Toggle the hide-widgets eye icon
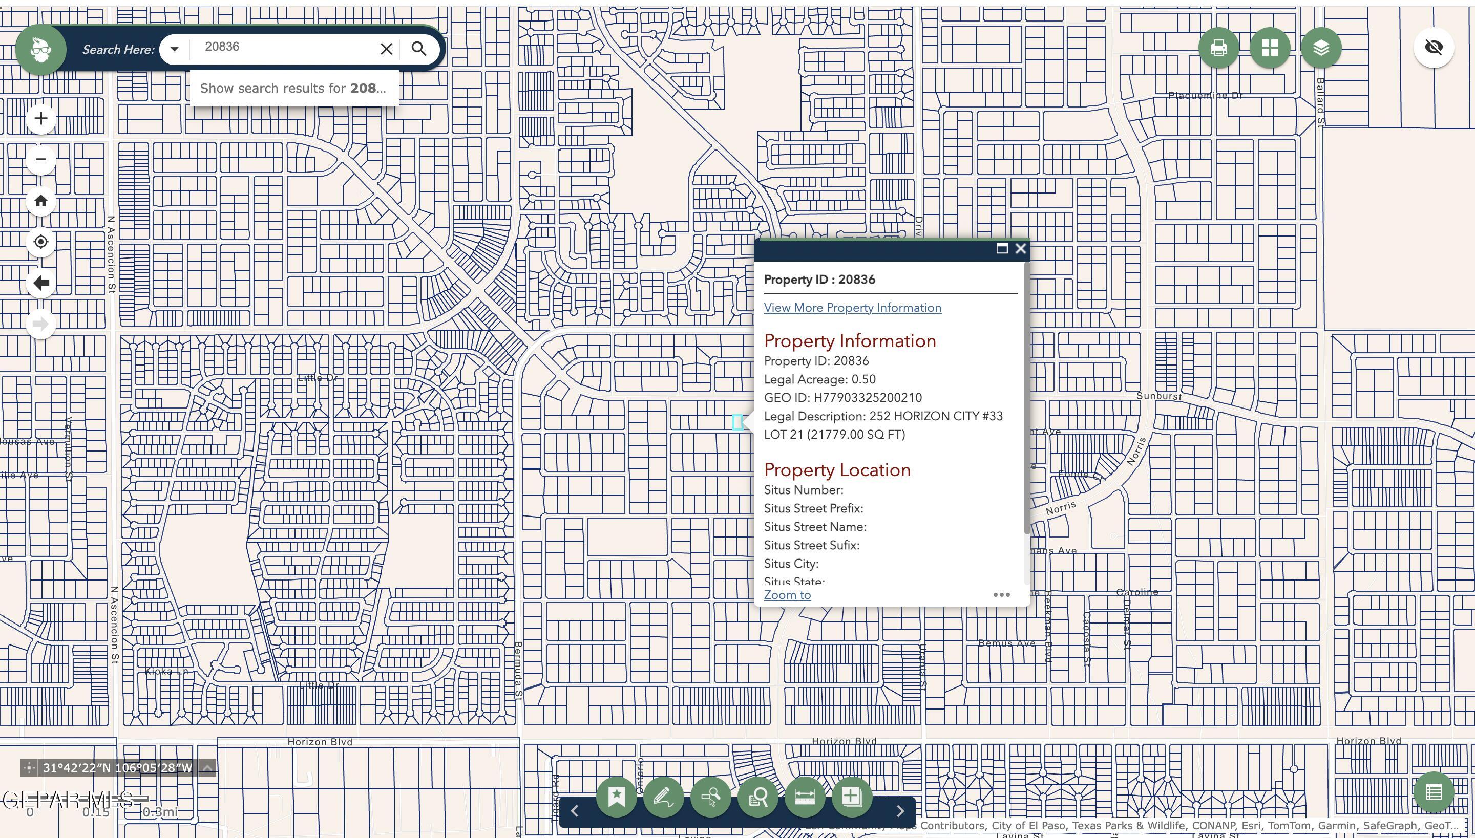The width and height of the screenshot is (1475, 838). click(1433, 47)
